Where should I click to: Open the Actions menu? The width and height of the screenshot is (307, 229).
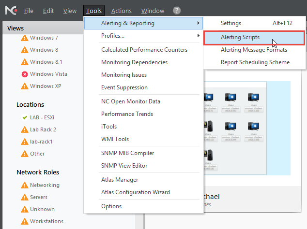(x=121, y=11)
